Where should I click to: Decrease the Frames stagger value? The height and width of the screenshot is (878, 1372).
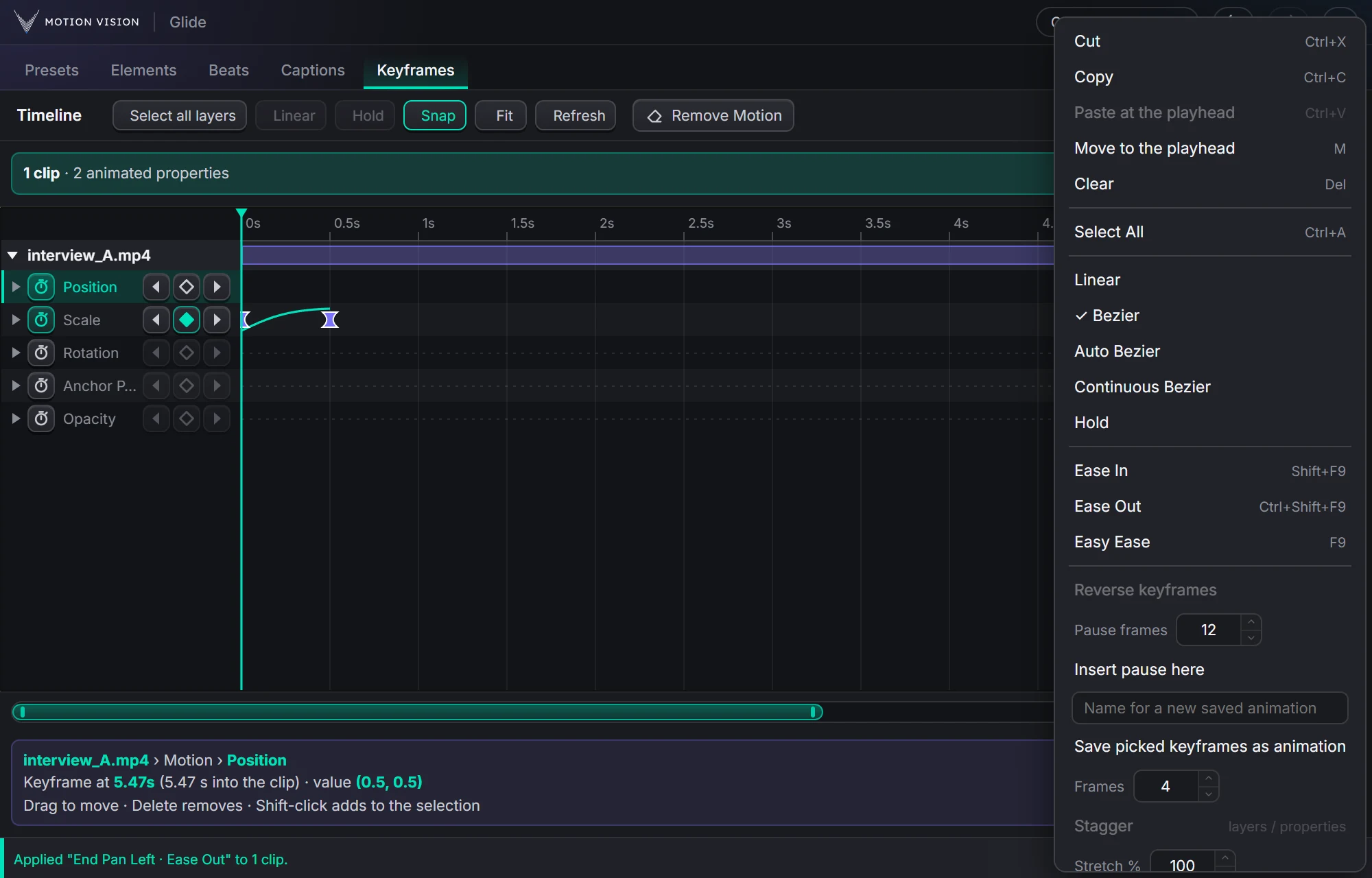(1208, 794)
